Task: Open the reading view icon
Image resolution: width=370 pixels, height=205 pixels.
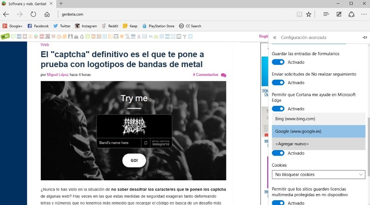Action: 299,14
